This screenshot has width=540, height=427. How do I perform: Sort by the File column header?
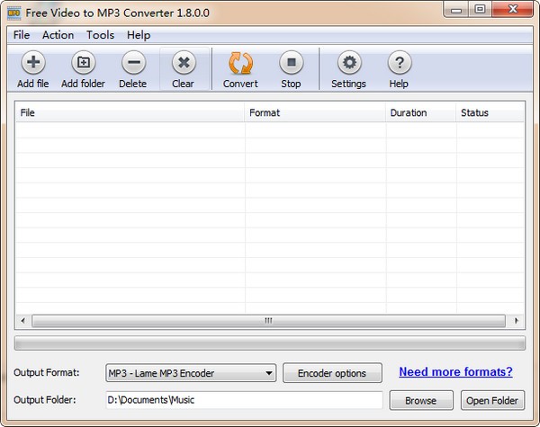(x=130, y=112)
